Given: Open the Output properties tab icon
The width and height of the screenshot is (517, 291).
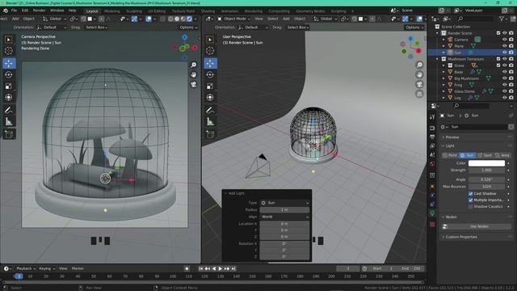Looking at the screenshot, I should point(432,137).
